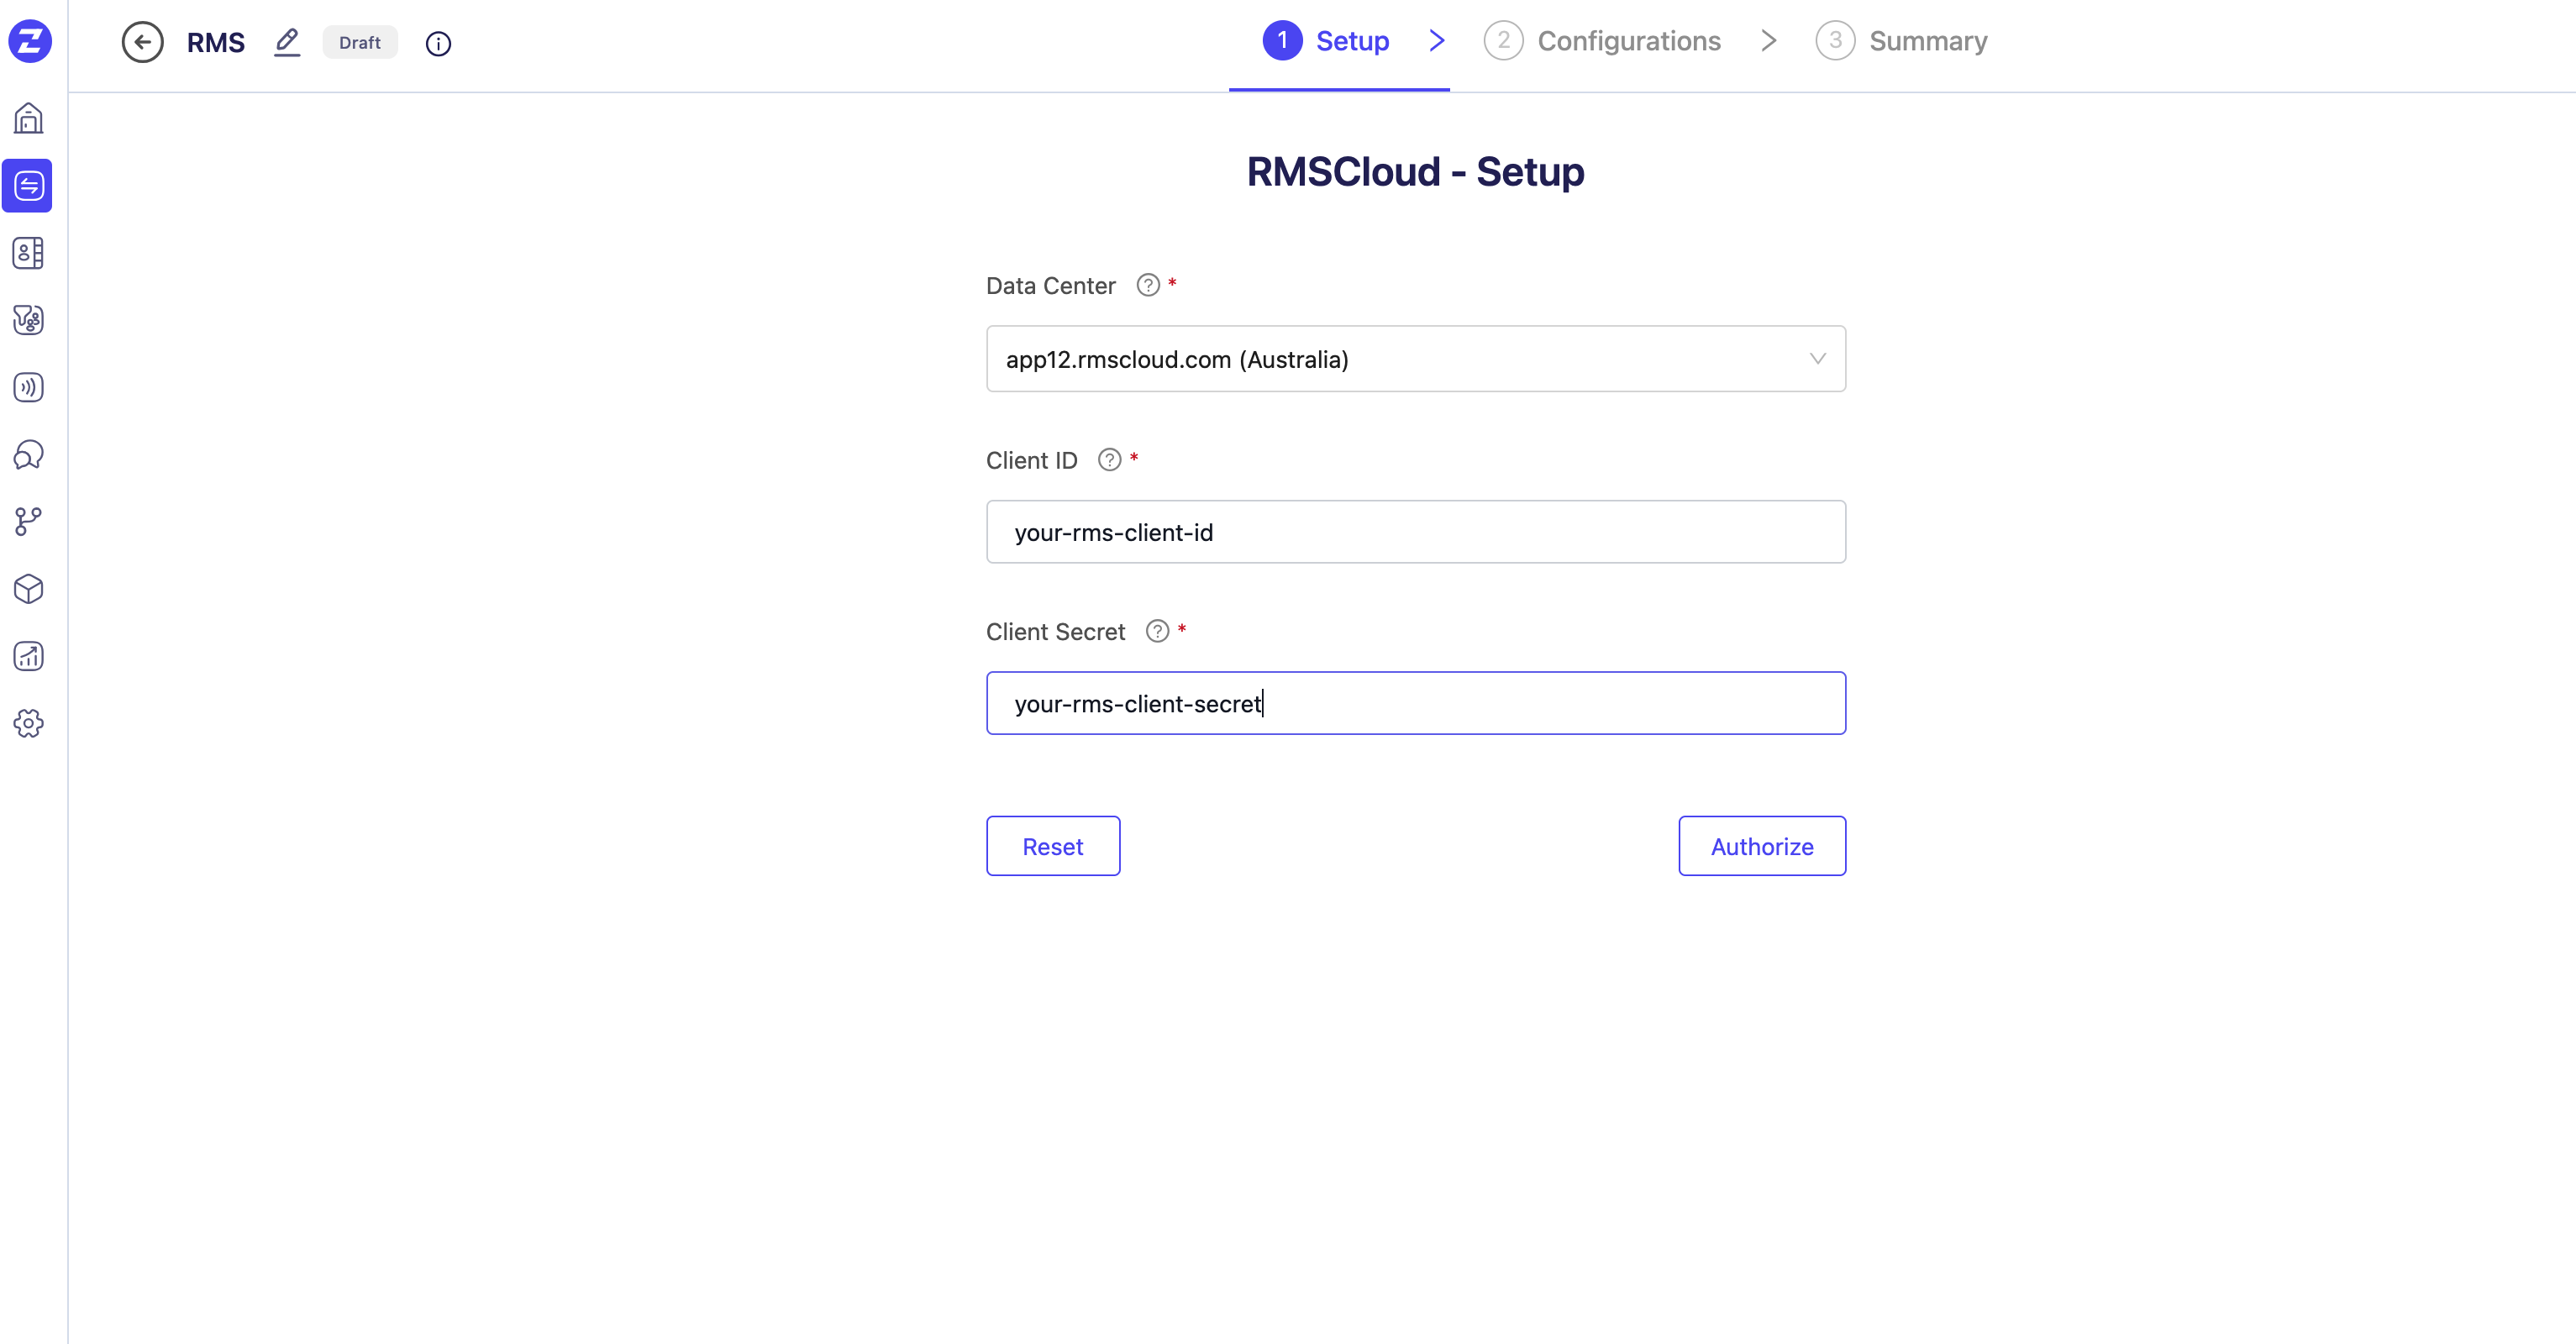This screenshot has width=2576, height=1344.
Task: Focus the Client Secret input field
Action: (x=1415, y=703)
